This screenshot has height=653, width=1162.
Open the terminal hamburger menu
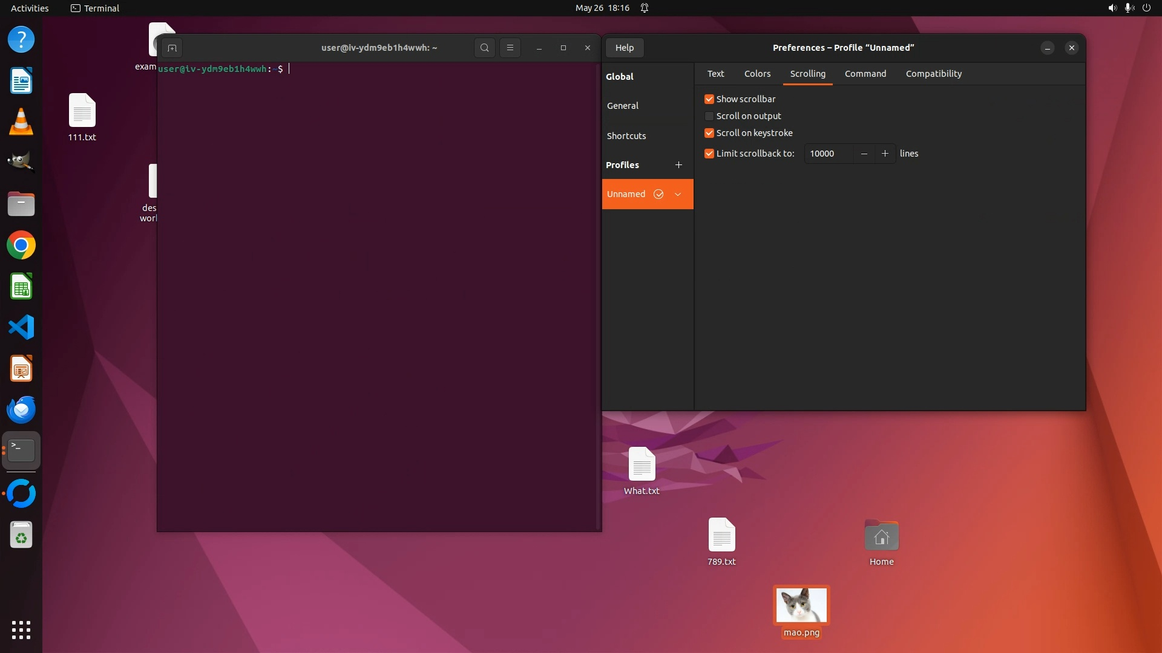click(x=510, y=48)
